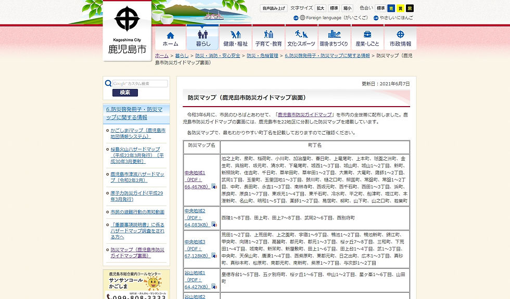The width and height of the screenshot is (510, 299).
Task: Open the 環境・まちづくり navigation tab
Action: pyautogui.click(x=334, y=38)
